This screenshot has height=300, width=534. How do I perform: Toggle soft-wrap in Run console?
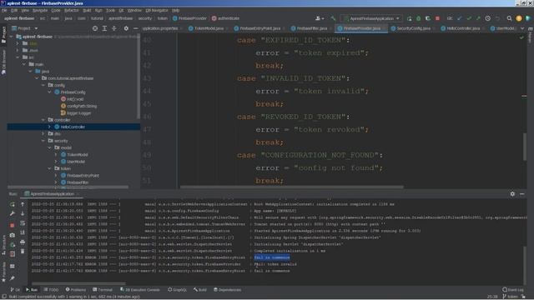pyautogui.click(x=23, y=223)
